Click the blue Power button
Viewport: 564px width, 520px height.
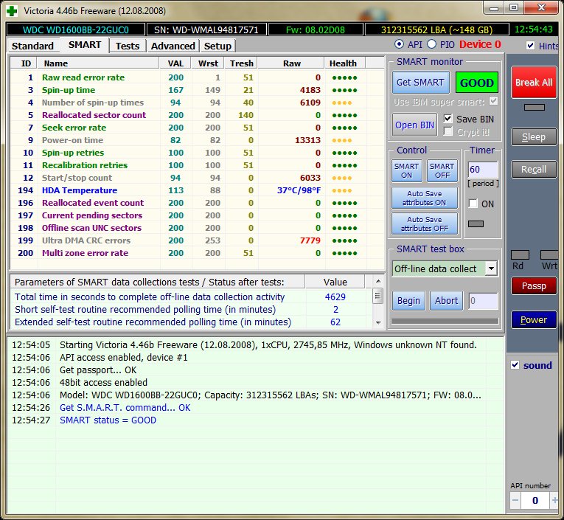coord(534,319)
